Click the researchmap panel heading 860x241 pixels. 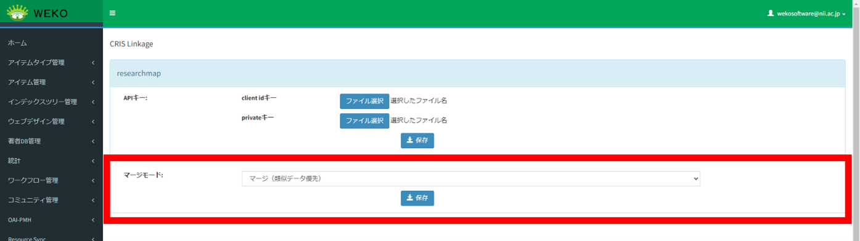click(139, 73)
